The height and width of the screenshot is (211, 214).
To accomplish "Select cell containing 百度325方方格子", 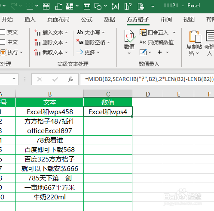I will coord(49,159).
